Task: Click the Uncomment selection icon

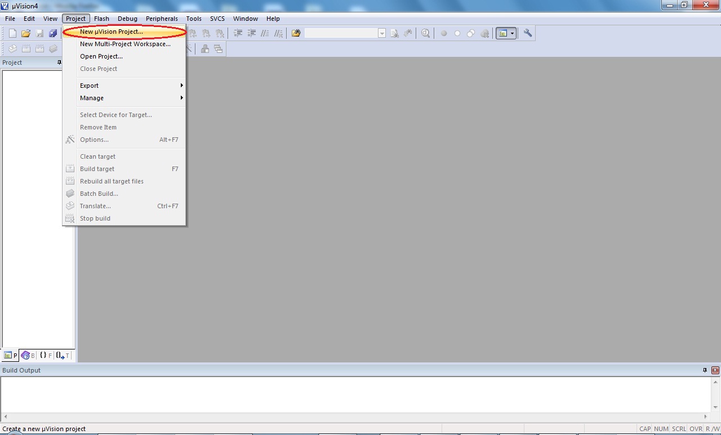Action: pos(278,33)
